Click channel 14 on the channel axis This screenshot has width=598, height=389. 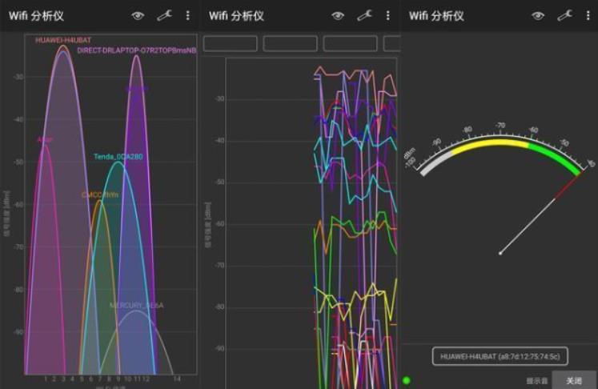tap(177, 379)
